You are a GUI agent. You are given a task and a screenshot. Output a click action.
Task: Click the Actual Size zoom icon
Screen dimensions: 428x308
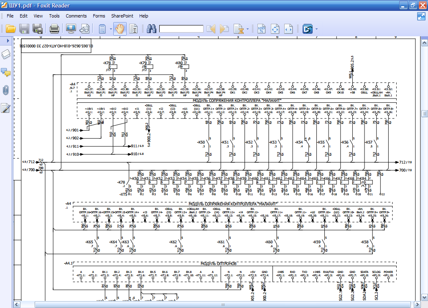click(x=261, y=29)
